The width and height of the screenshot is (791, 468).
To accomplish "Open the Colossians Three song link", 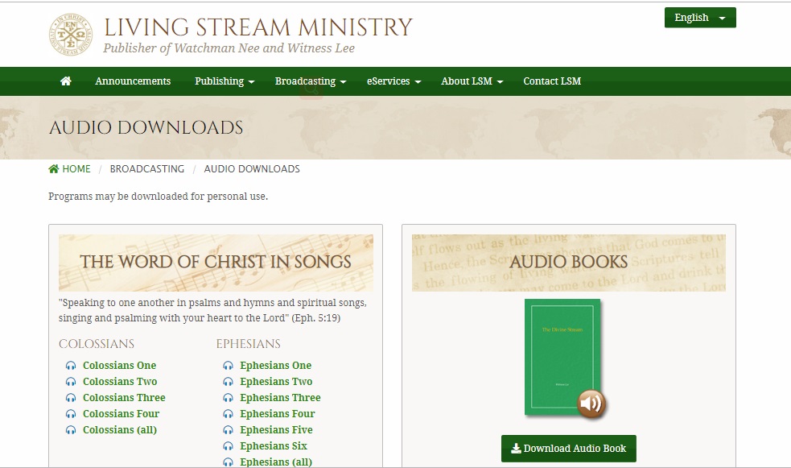I will pyautogui.click(x=124, y=398).
